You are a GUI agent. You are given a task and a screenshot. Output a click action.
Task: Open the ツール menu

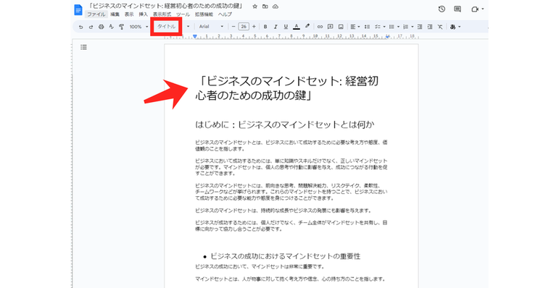coord(183,14)
